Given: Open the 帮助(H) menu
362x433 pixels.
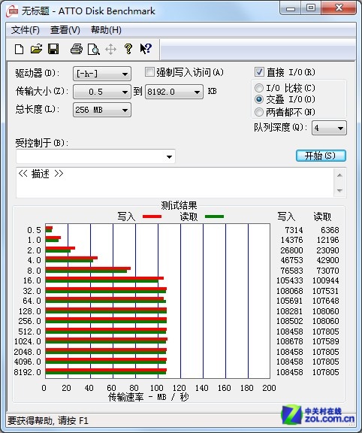Looking at the screenshot, I should [106, 30].
